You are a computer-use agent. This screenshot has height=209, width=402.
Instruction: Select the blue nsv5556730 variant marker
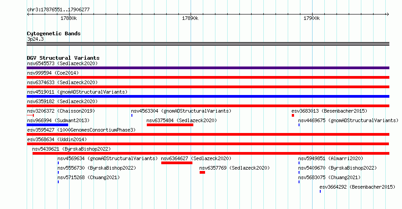click(x=58, y=172)
